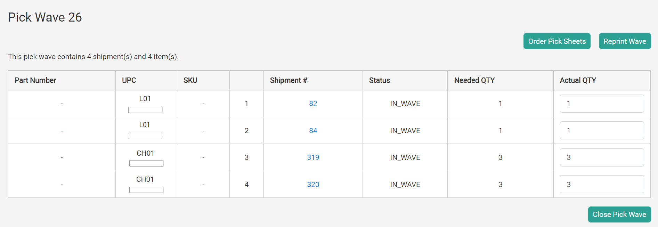Open shipment 319 details
The height and width of the screenshot is (227, 658).
coord(313,157)
